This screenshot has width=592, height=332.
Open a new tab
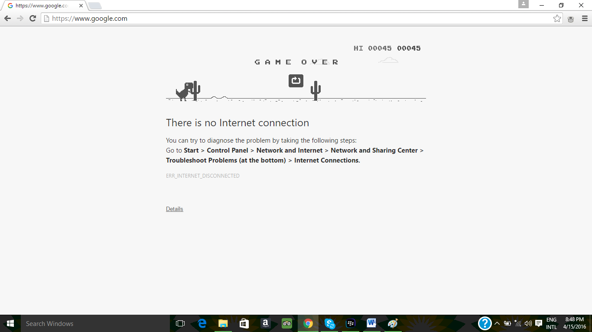pyautogui.click(x=95, y=6)
